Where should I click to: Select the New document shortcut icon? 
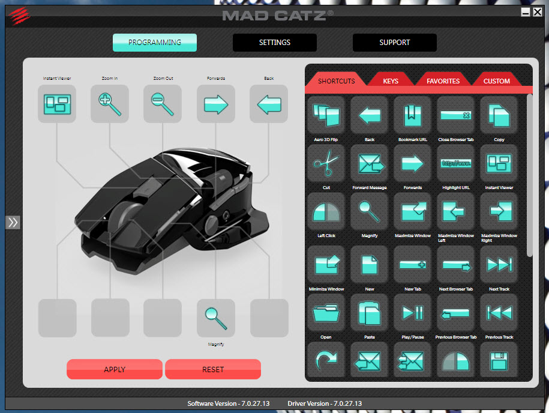pyautogui.click(x=370, y=265)
